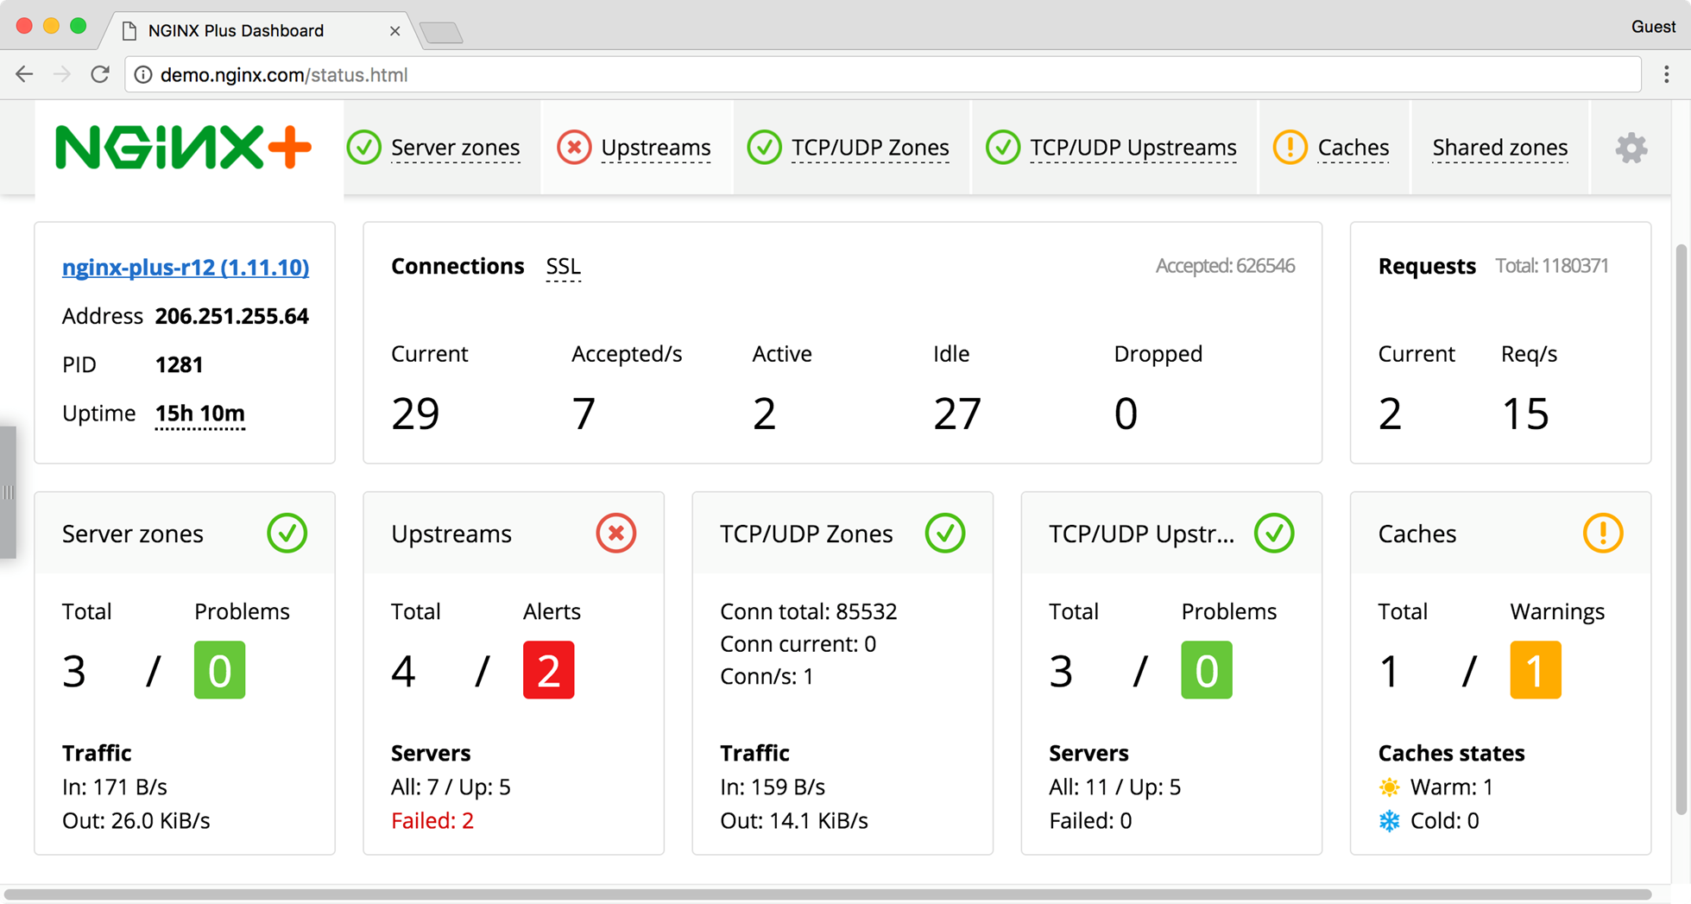The height and width of the screenshot is (904, 1691).
Task: Close the NGINX Plus Dashboard tab
Action: [394, 31]
